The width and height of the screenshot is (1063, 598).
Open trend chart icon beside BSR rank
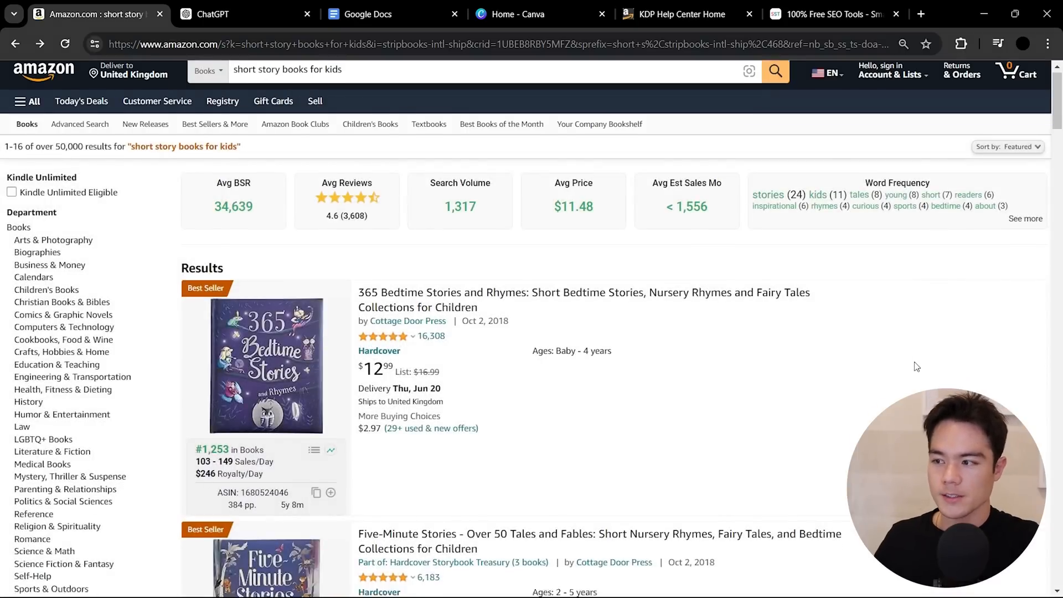[331, 450]
